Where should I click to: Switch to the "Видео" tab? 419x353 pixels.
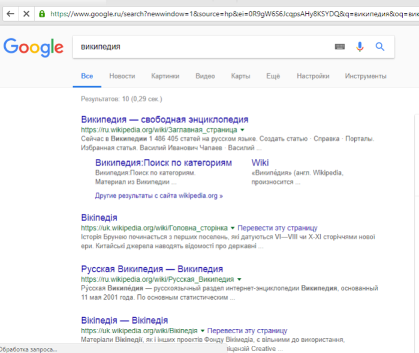point(205,76)
